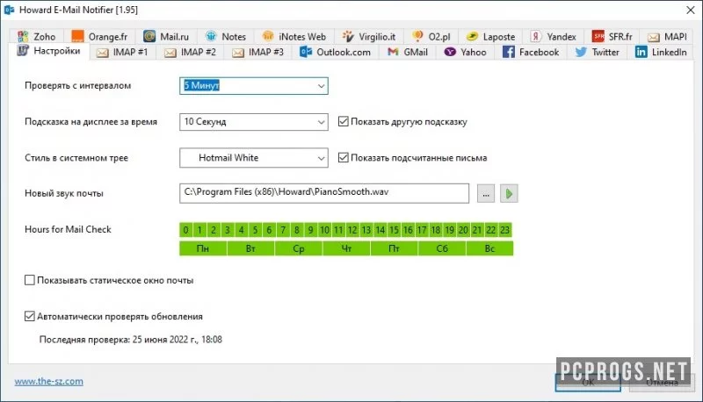The height and width of the screenshot is (402, 703).
Task: Toggle hour 15 for mail check
Action: pyautogui.click(x=394, y=230)
